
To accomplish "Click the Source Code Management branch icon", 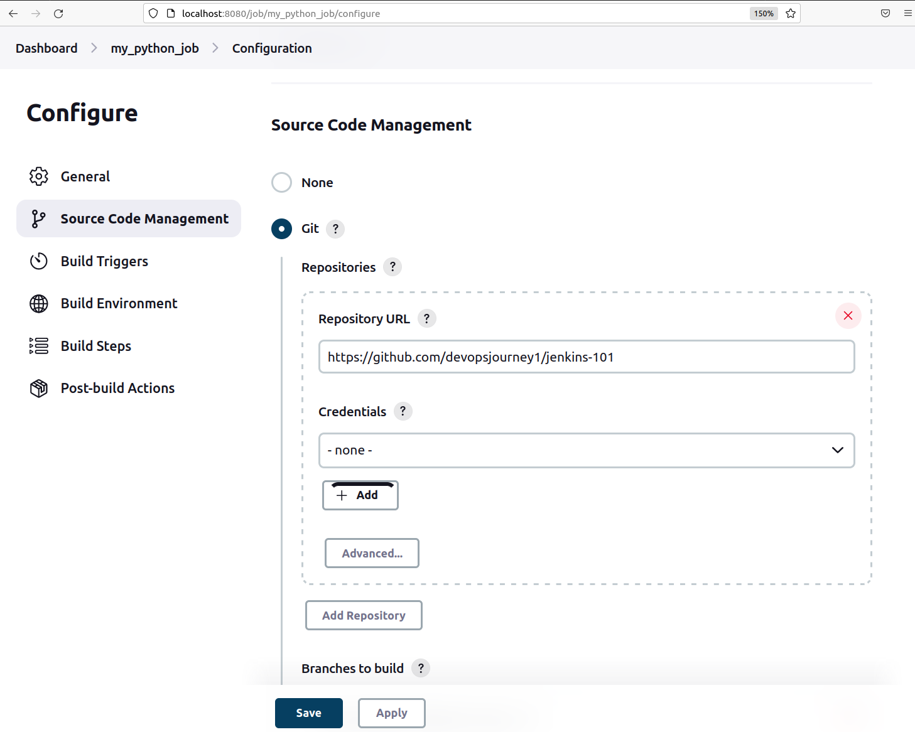I will [x=39, y=218].
